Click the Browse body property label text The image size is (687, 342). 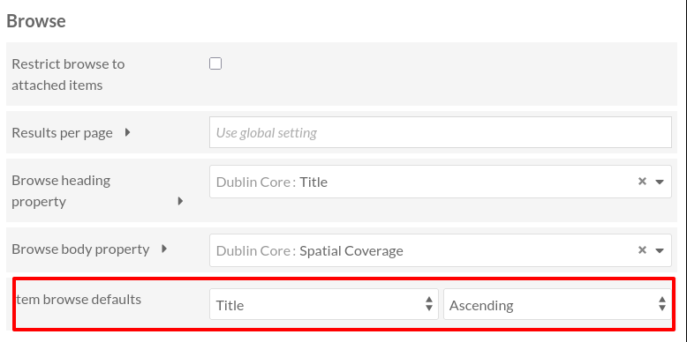[x=80, y=249]
